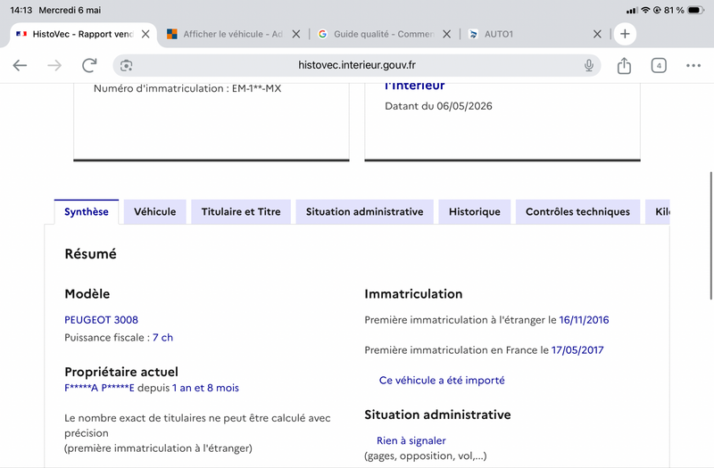Open the Titulaire et Titre tab

point(241,212)
